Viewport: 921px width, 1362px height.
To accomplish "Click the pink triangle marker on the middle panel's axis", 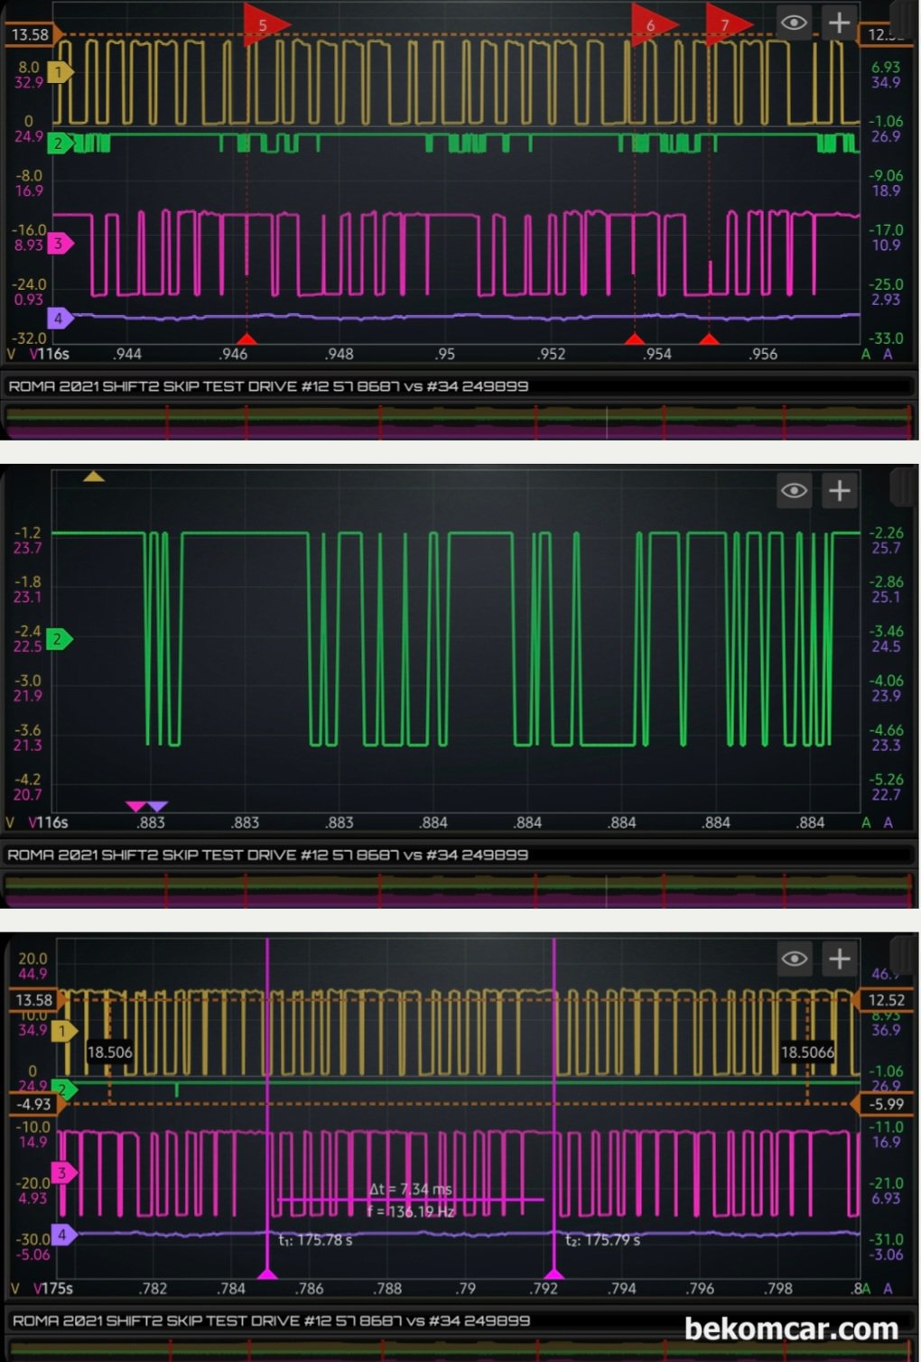I will [x=136, y=806].
